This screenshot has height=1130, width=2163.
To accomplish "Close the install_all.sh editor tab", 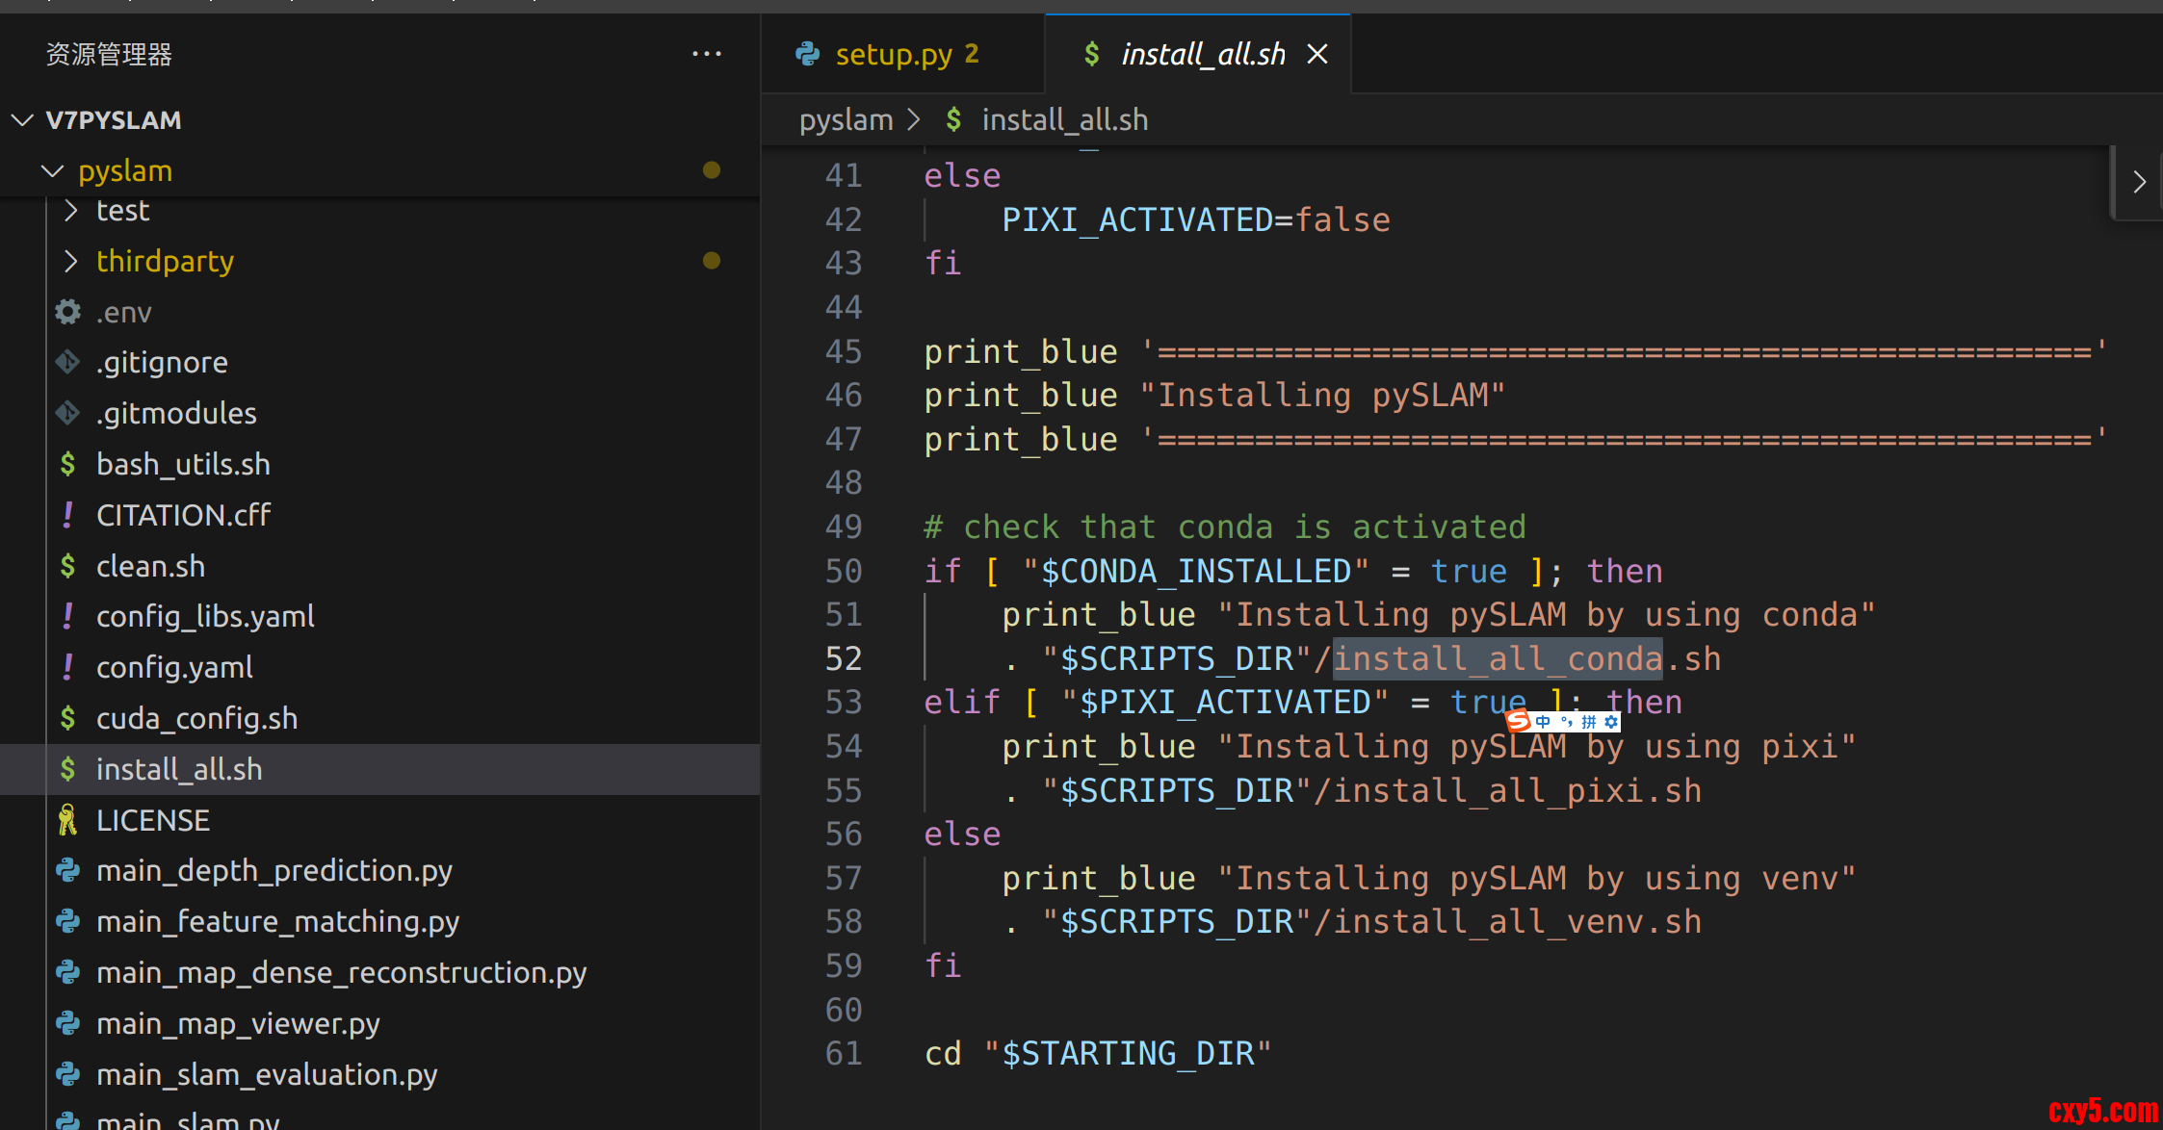I will (1317, 54).
